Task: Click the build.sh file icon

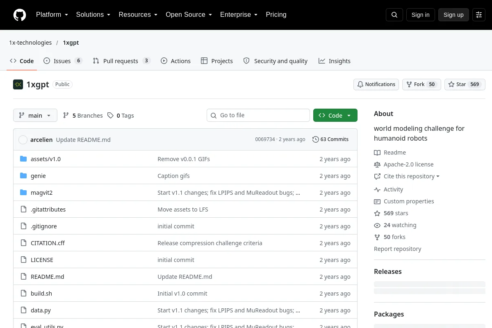Action: tap(23, 294)
